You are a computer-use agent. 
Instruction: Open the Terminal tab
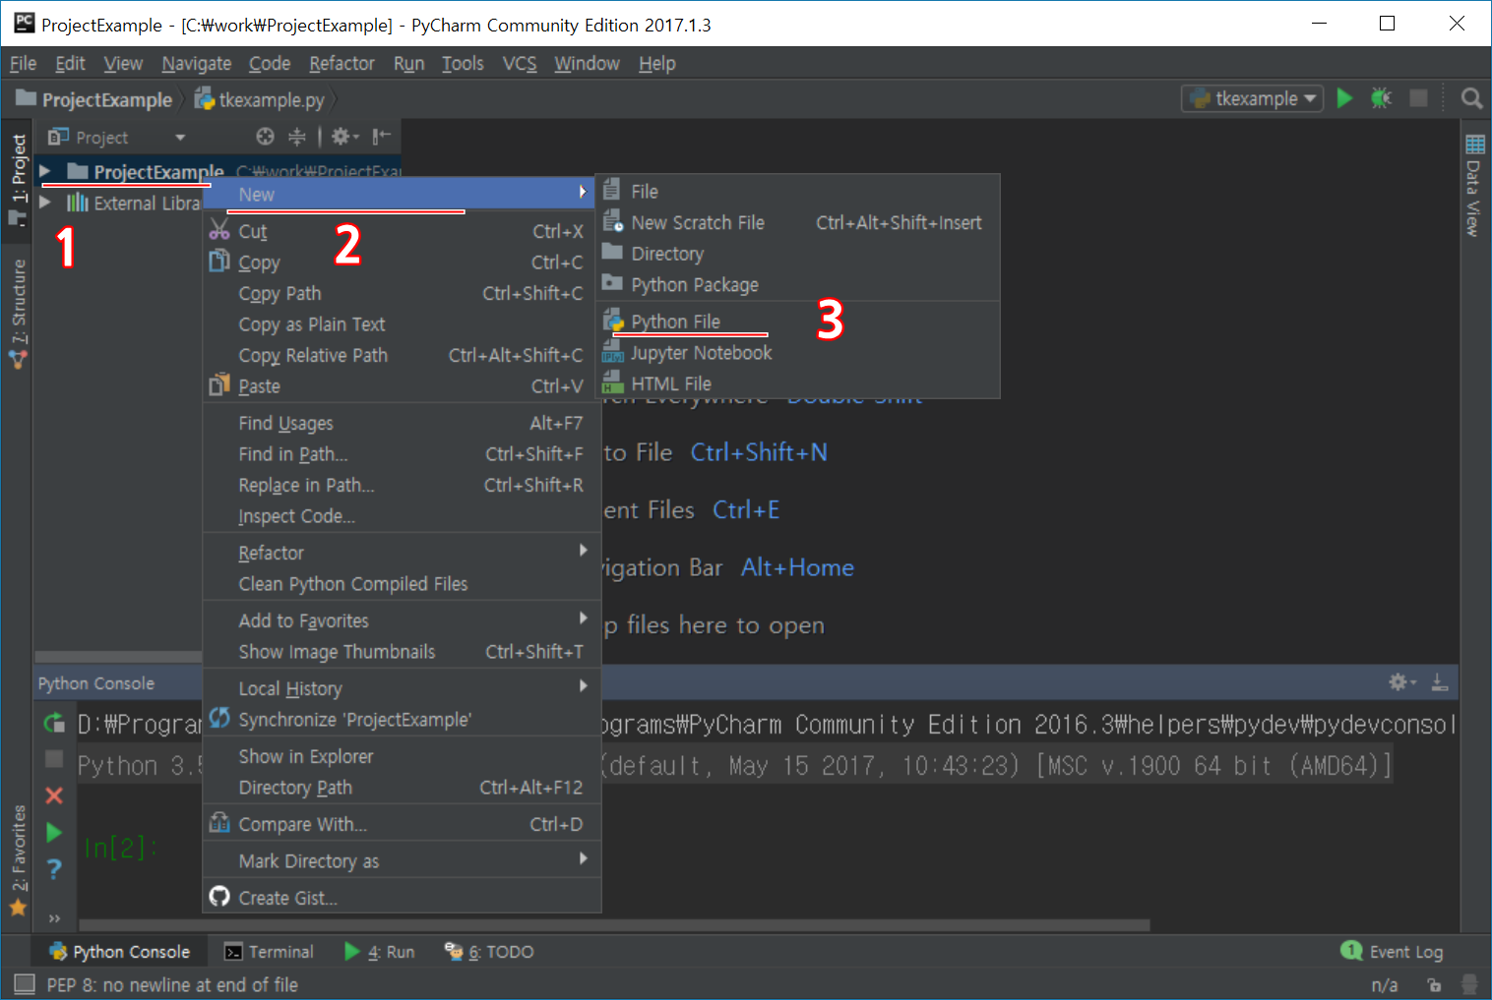coord(270,952)
